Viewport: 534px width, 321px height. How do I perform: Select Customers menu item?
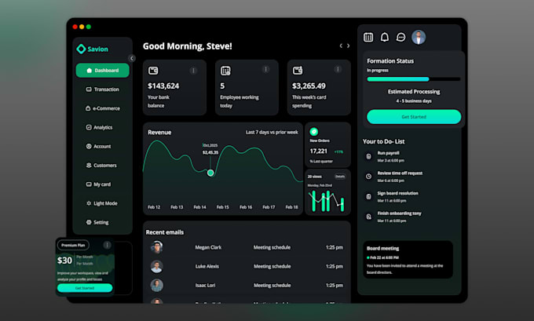[101, 165]
